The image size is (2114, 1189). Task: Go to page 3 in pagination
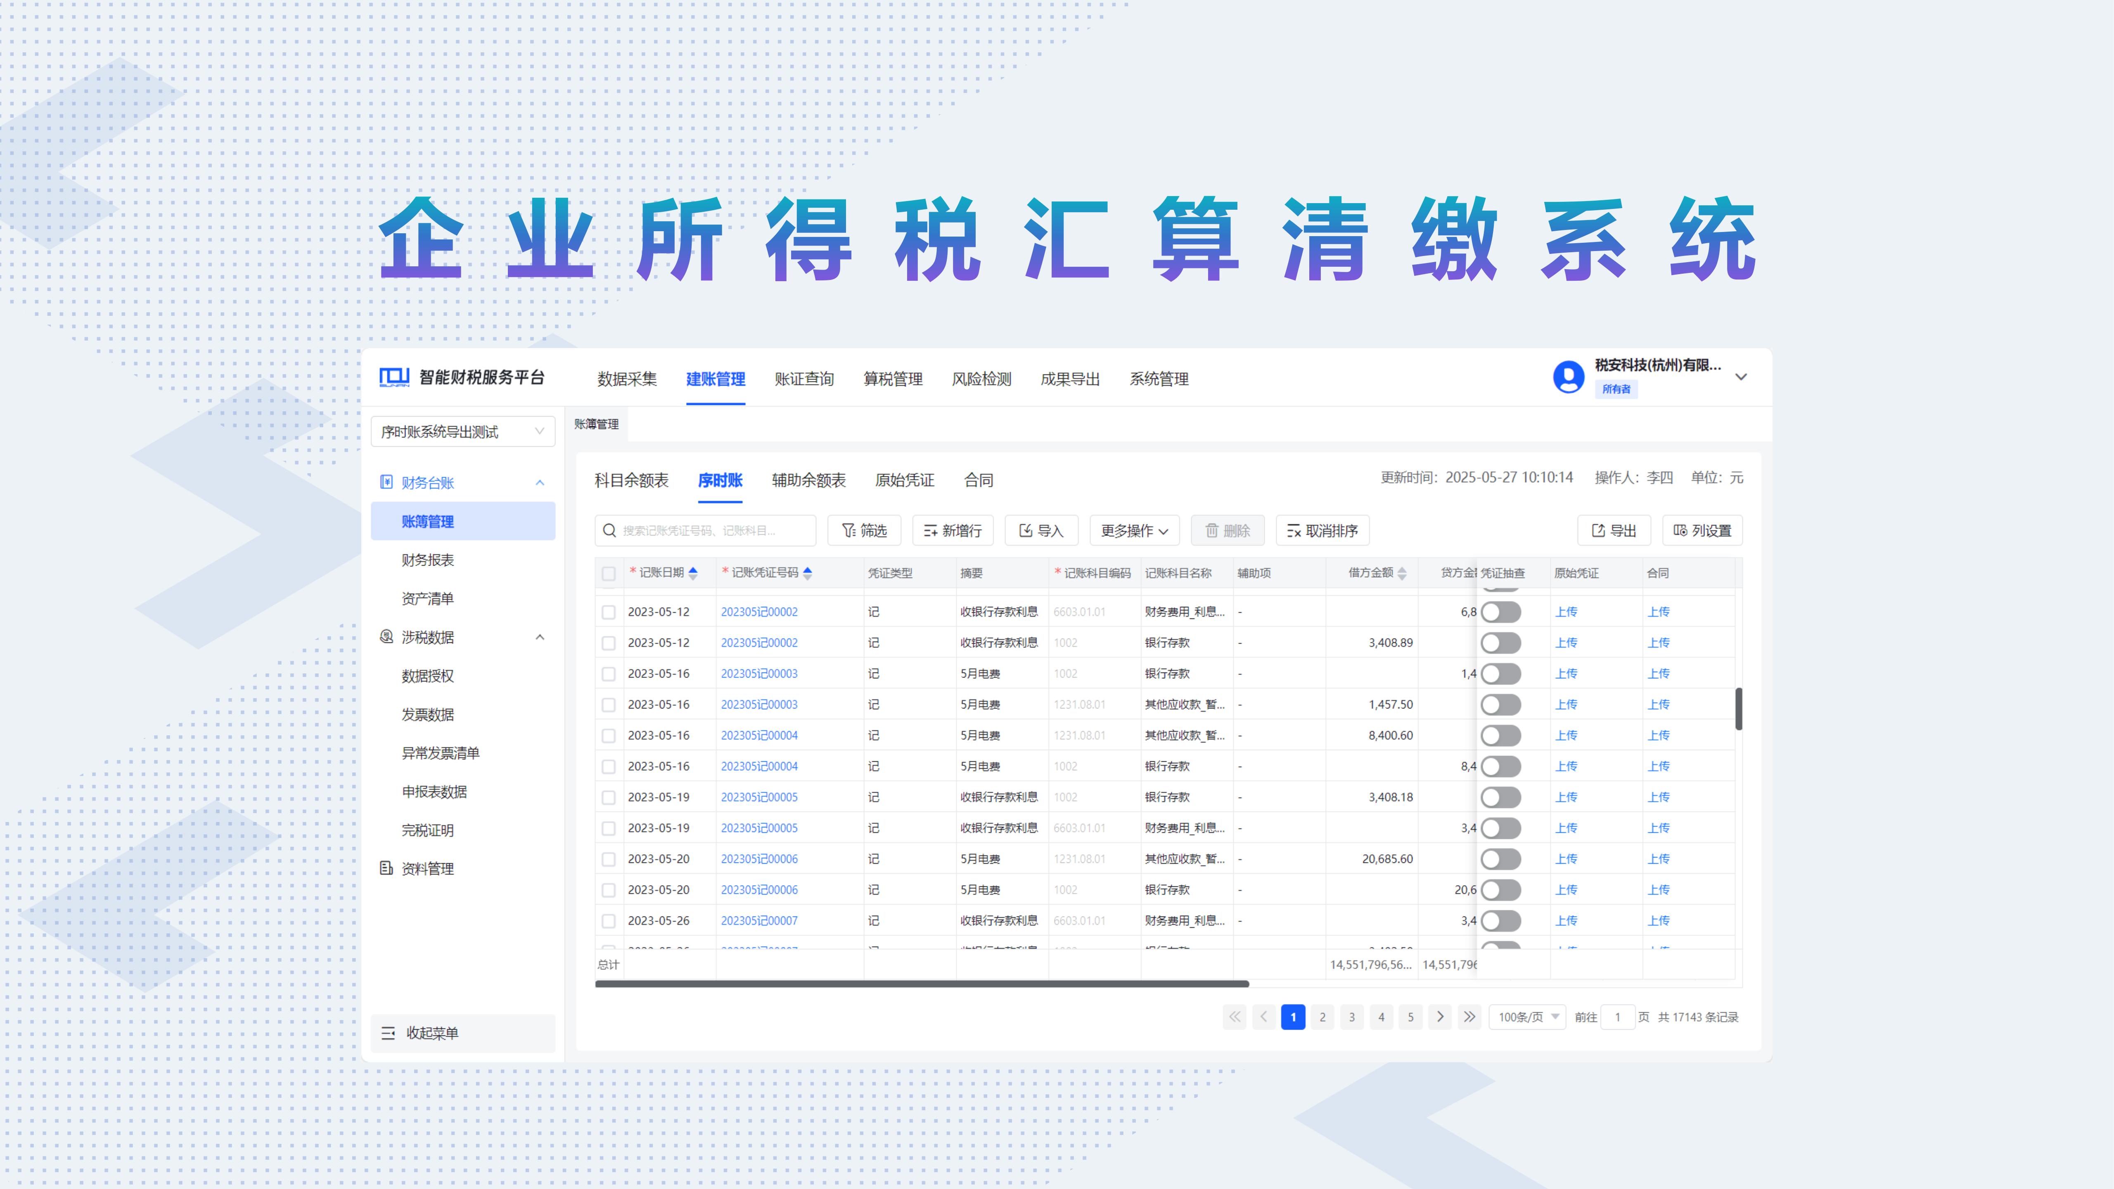click(x=1352, y=1018)
